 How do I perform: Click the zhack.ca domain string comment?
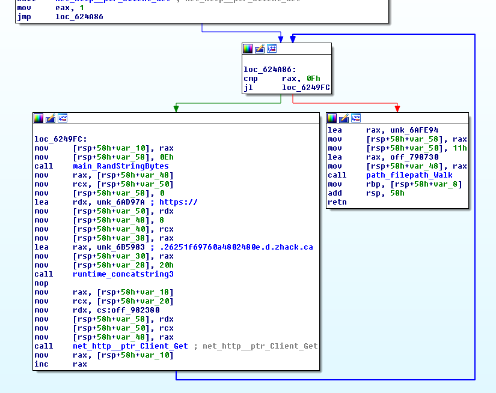click(x=236, y=247)
